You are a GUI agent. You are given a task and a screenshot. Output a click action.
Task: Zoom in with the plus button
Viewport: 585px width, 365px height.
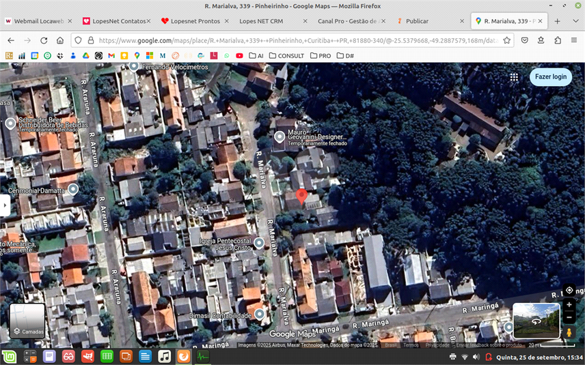click(x=569, y=305)
